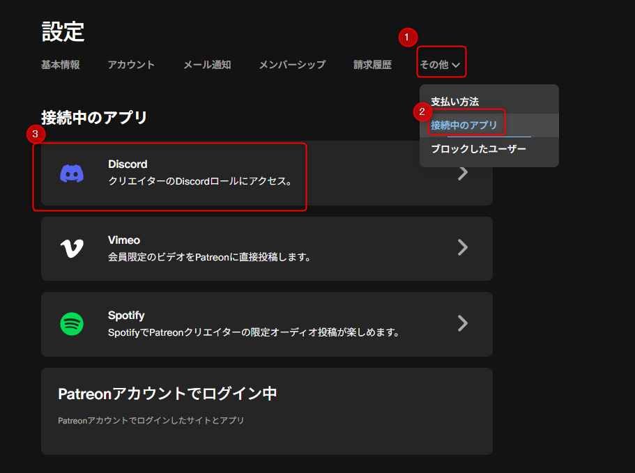Click the Patreonアカウントでログイン中 heading
635x473 pixels.
[167, 394]
